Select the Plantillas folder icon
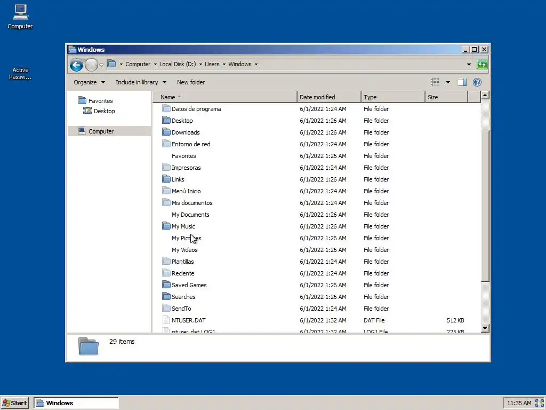The height and width of the screenshot is (410, 546). pos(166,261)
